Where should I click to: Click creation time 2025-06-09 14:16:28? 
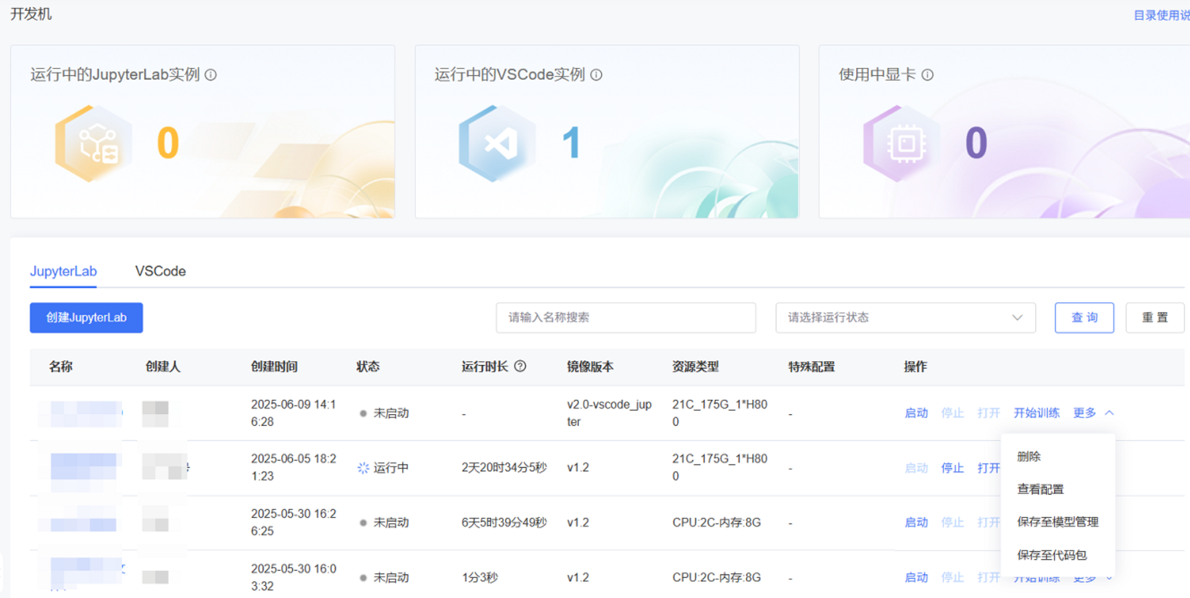tap(293, 413)
